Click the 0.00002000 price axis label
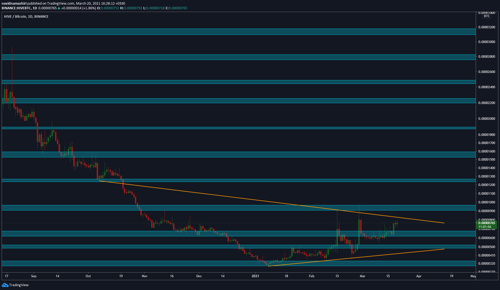Image resolution: width=500 pixels, height=290 pixels. point(487,119)
